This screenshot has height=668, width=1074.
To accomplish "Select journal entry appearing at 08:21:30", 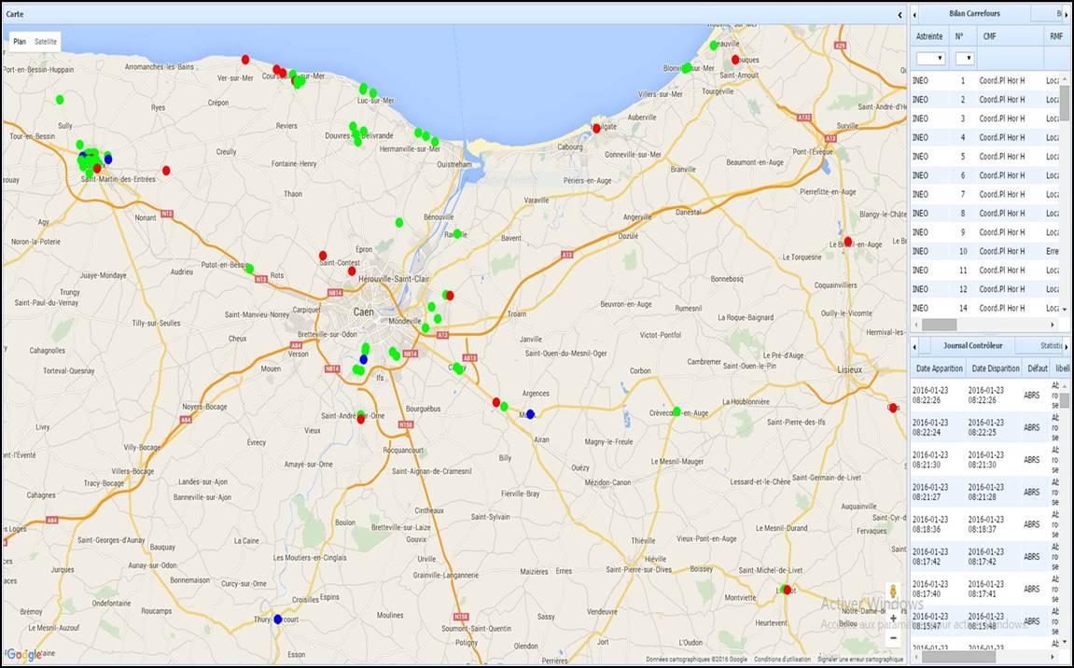I will point(985,460).
